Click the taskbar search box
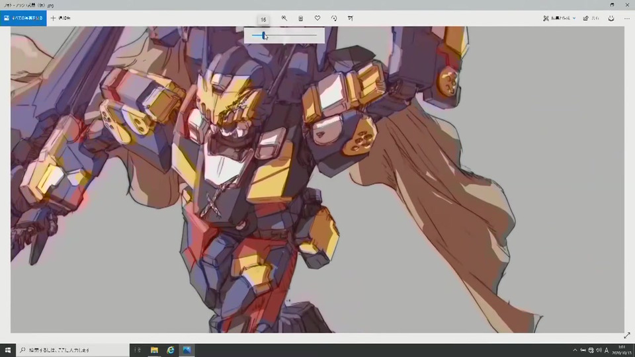 73,350
